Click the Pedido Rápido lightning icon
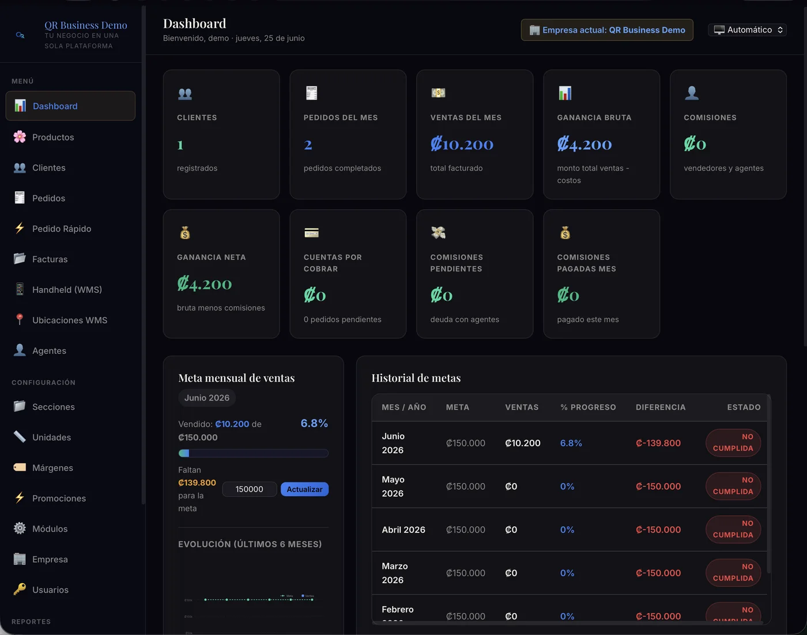The width and height of the screenshot is (807, 635). pyautogui.click(x=20, y=228)
